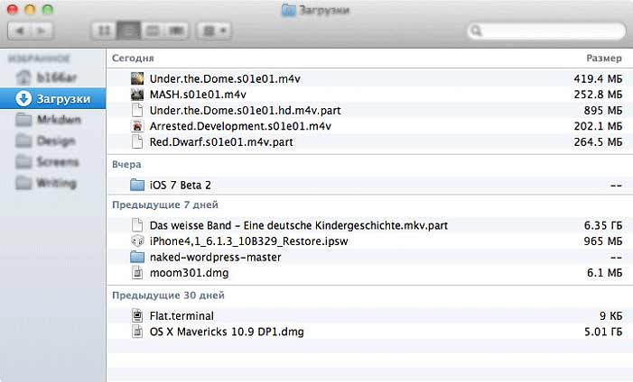Viewport: 633px width, 382px height.
Task: Open Загрузки in the sidebar
Action: pos(52,99)
